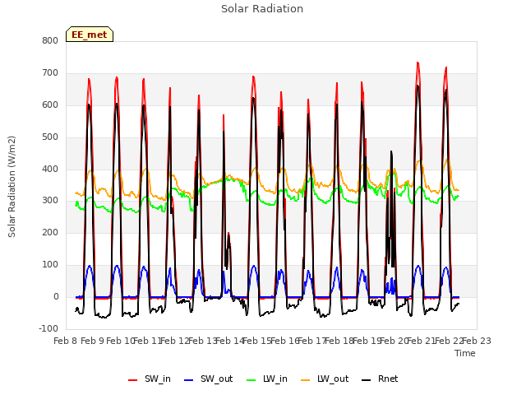
Task: Click the LW_in green legend swatch
Action: coord(251,380)
